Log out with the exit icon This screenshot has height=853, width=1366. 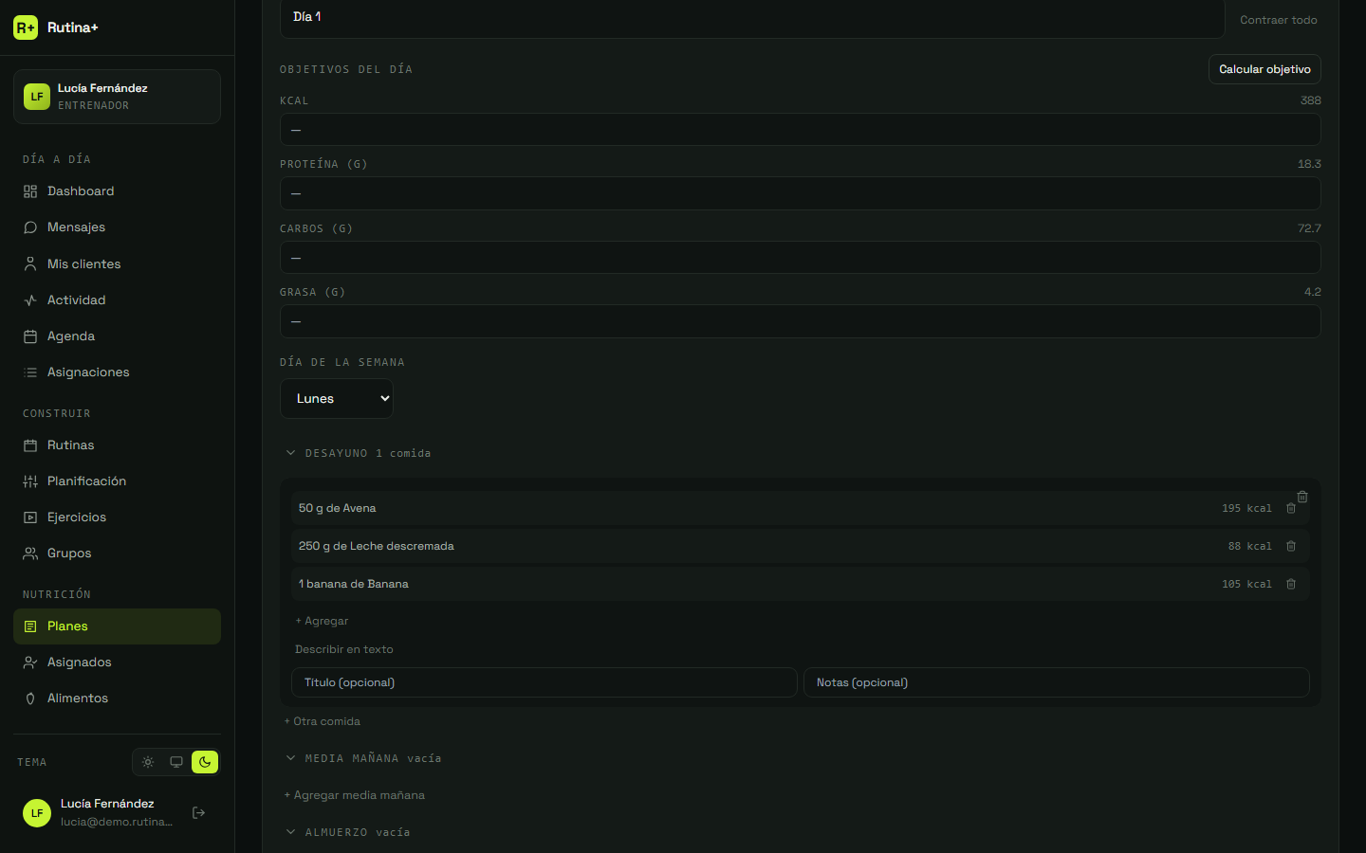[x=199, y=812]
